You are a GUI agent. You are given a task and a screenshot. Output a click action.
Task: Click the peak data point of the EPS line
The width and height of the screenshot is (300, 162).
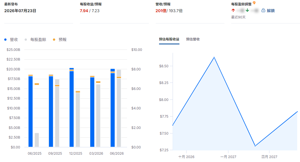pos(214,57)
